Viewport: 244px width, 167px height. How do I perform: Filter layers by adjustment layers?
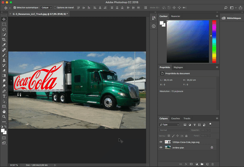click(190, 125)
